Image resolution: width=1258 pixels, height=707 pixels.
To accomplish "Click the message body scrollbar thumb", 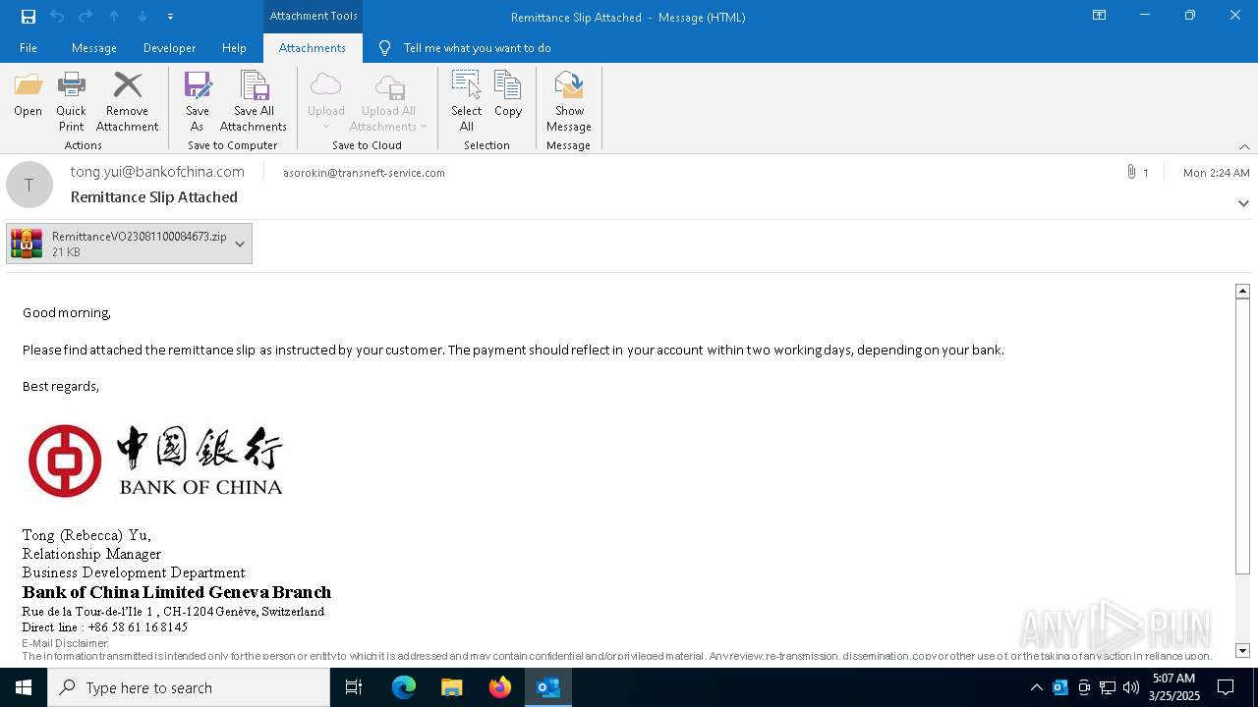I will [x=1242, y=436].
